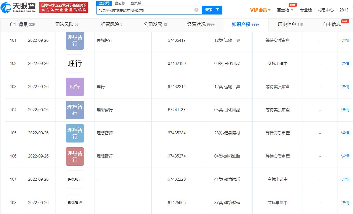Open 详情 for trademark 67435274
Screen dimensions: 353x214
coord(345,156)
